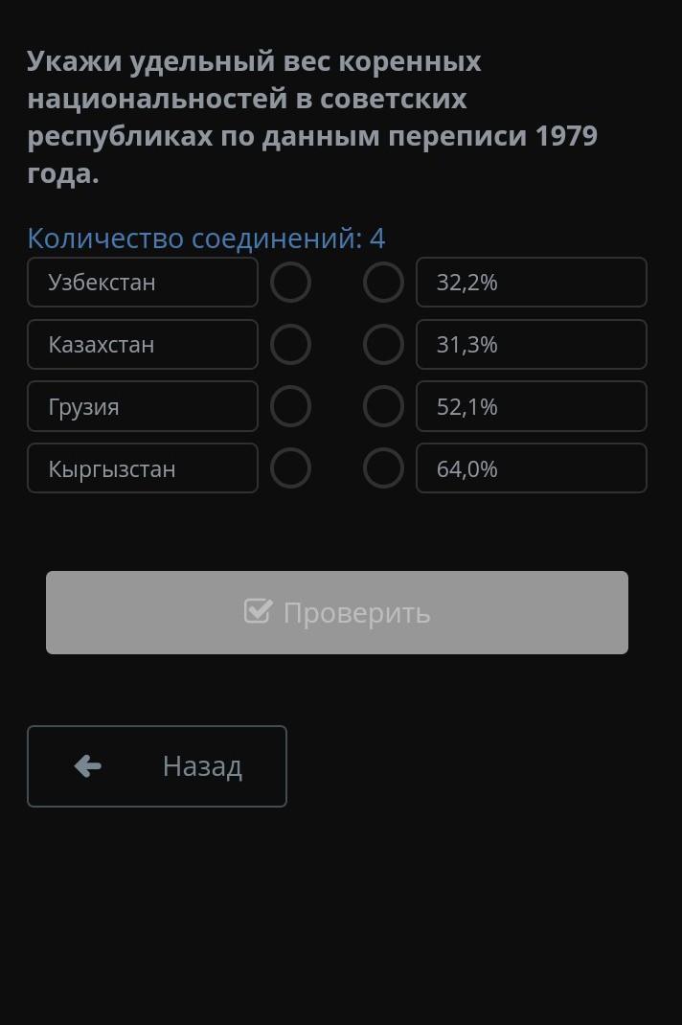Click the Узбекстан answer box
This screenshot has width=682, height=1025.
pyautogui.click(x=143, y=283)
